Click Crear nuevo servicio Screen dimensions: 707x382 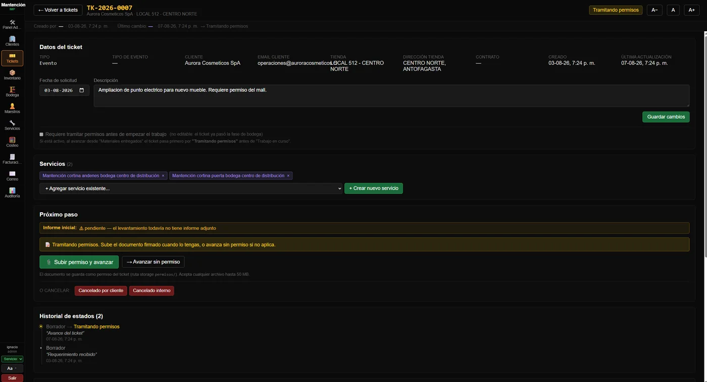coord(374,188)
